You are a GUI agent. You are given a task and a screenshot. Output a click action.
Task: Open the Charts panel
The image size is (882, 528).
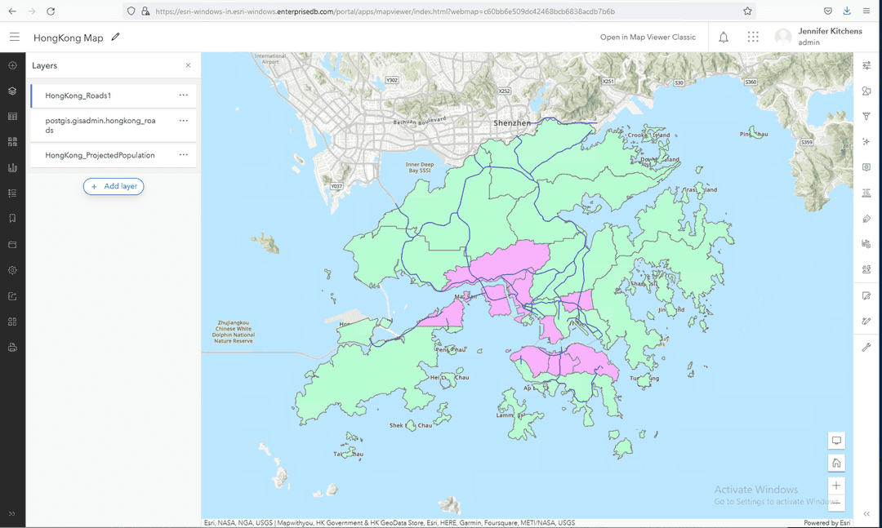coord(13,166)
